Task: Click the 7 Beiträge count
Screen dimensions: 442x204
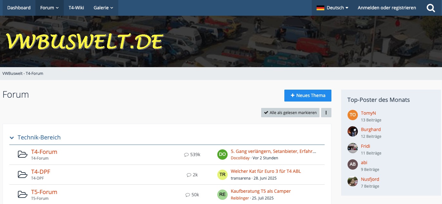Action: pyautogui.click(x=370, y=186)
